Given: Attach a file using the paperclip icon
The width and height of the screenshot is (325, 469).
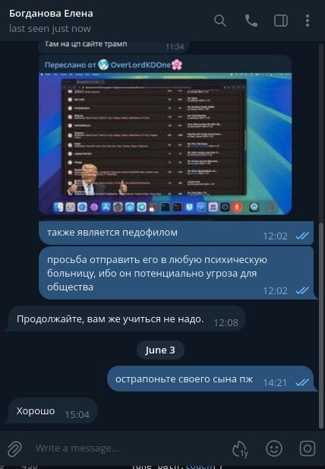Looking at the screenshot, I should click(x=14, y=448).
